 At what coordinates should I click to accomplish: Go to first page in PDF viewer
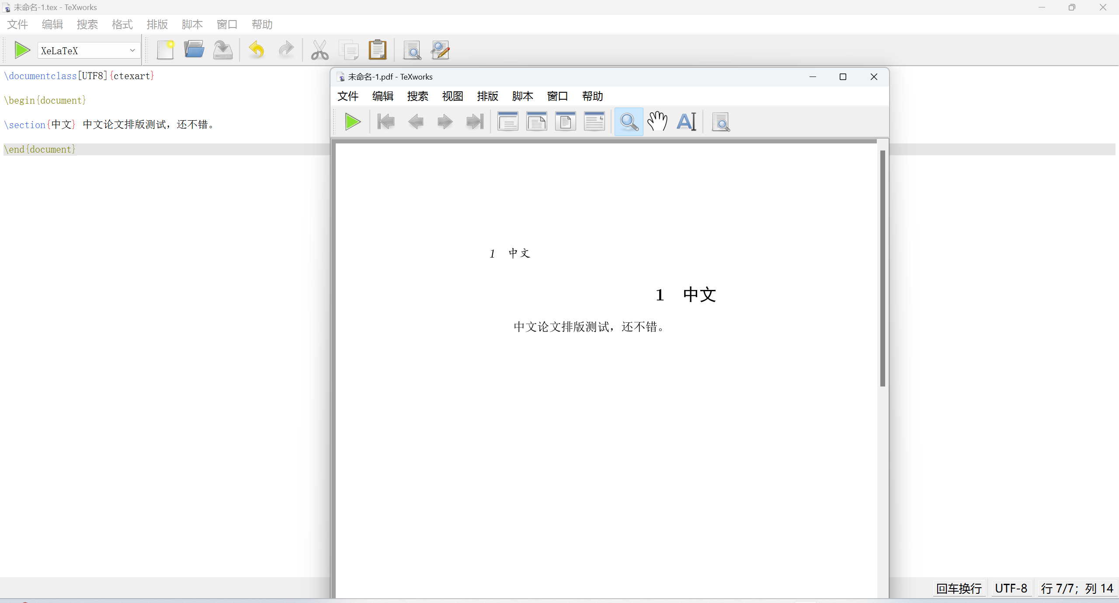coord(386,122)
